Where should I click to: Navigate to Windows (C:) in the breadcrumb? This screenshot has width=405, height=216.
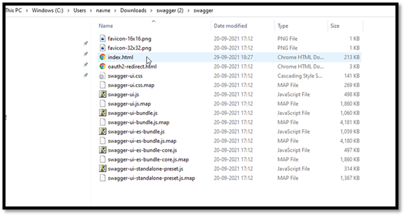49,10
